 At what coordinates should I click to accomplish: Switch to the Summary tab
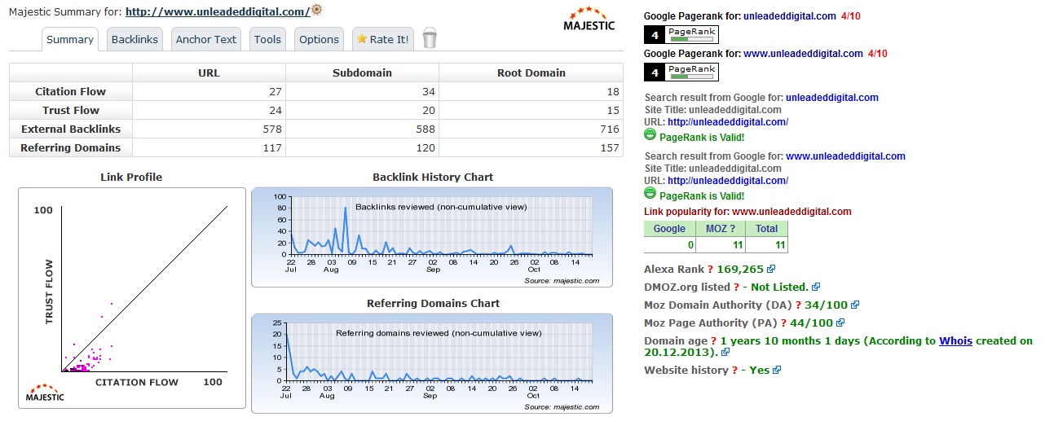pyautogui.click(x=70, y=39)
